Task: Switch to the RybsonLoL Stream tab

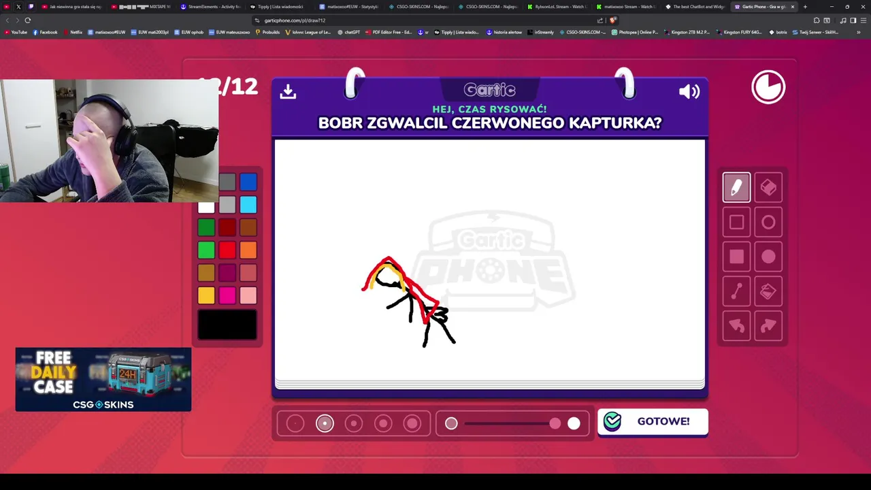Action: point(557,7)
